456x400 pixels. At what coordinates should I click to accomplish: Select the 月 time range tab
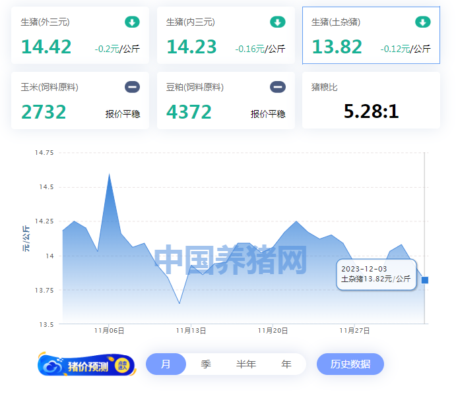tap(166, 364)
